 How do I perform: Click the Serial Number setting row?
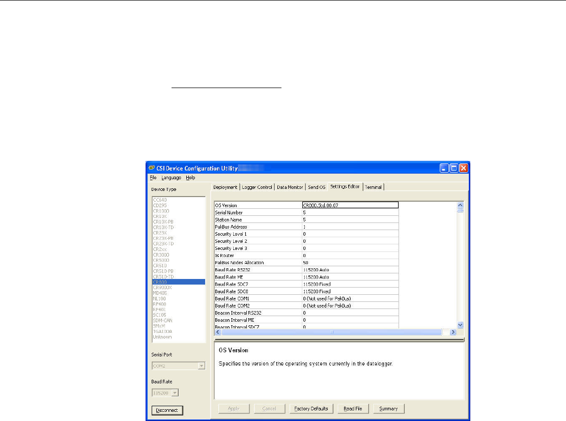tap(306, 213)
